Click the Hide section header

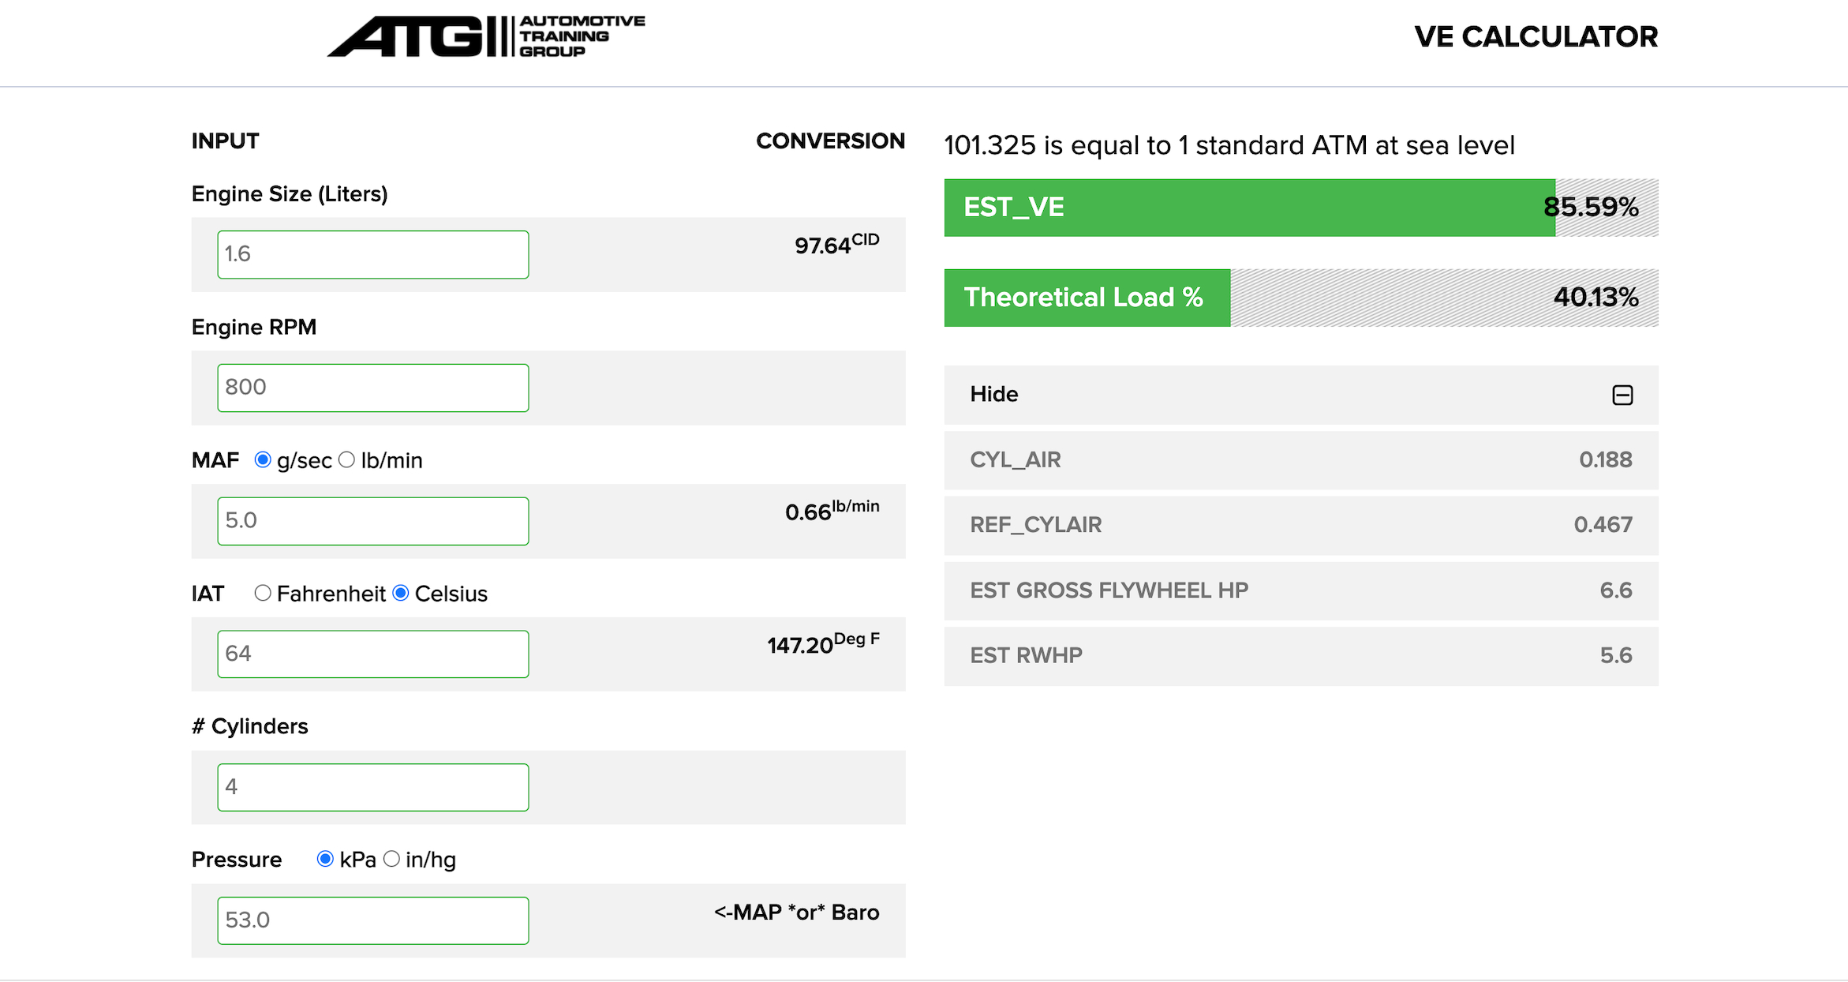(x=994, y=394)
